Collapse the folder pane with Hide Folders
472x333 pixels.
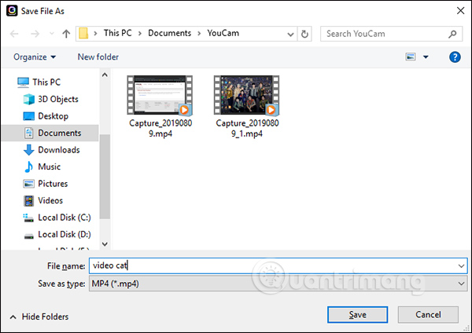coord(39,317)
